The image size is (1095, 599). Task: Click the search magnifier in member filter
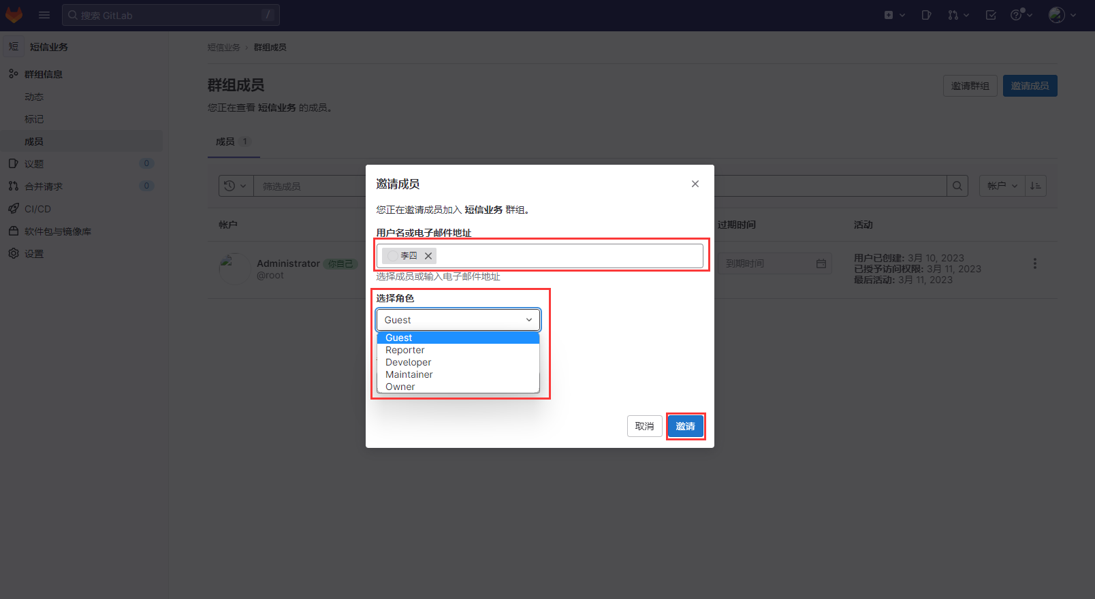957,186
